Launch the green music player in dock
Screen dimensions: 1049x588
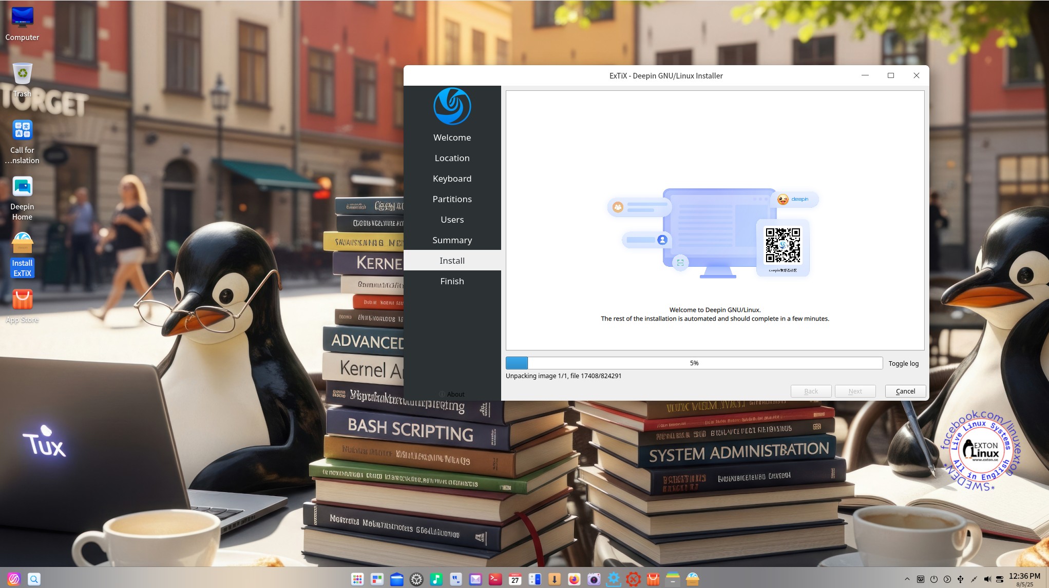(436, 579)
